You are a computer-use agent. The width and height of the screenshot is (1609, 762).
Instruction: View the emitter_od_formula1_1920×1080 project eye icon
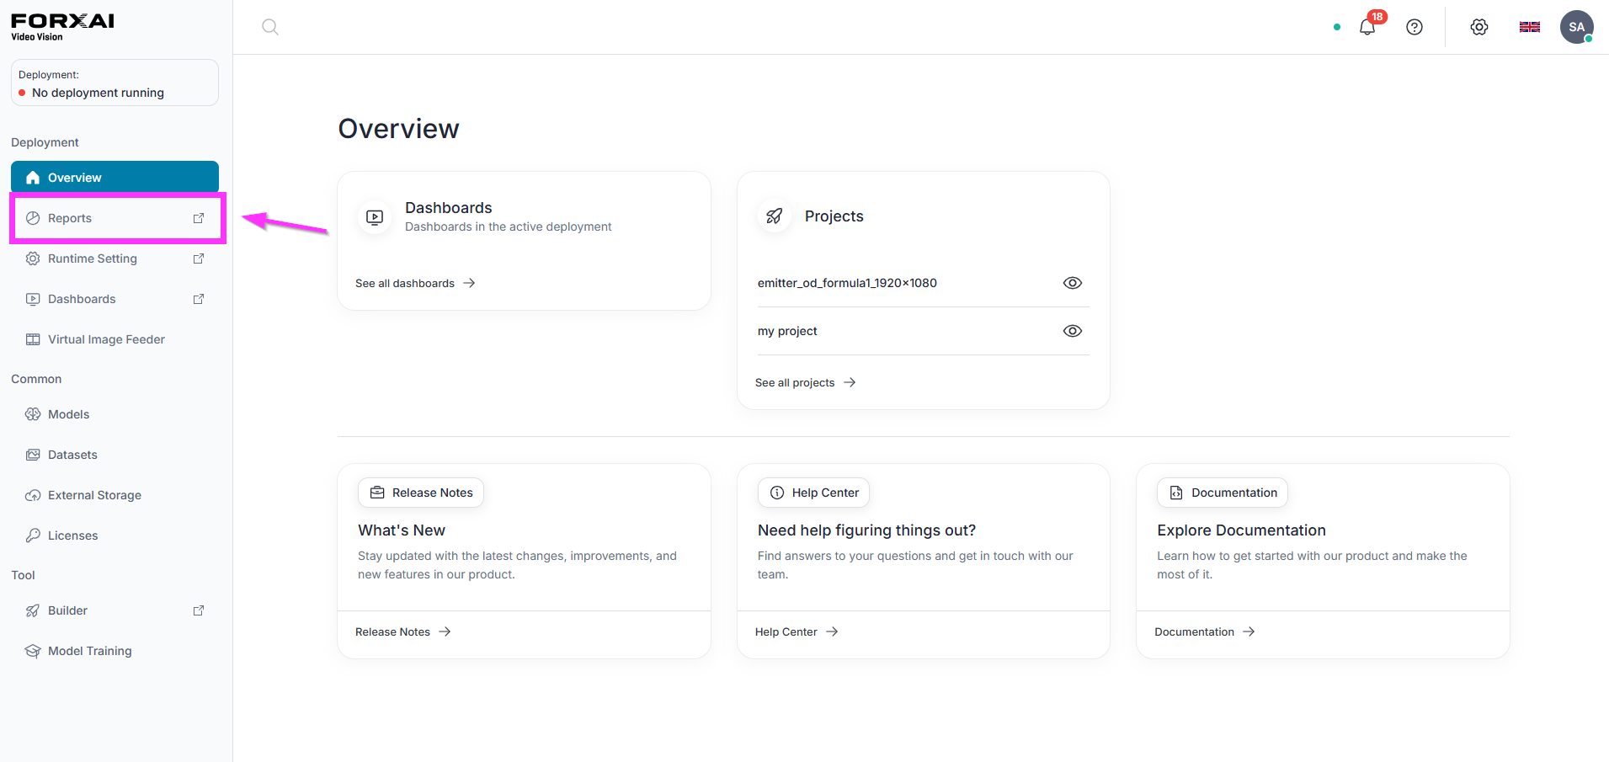[x=1073, y=283]
